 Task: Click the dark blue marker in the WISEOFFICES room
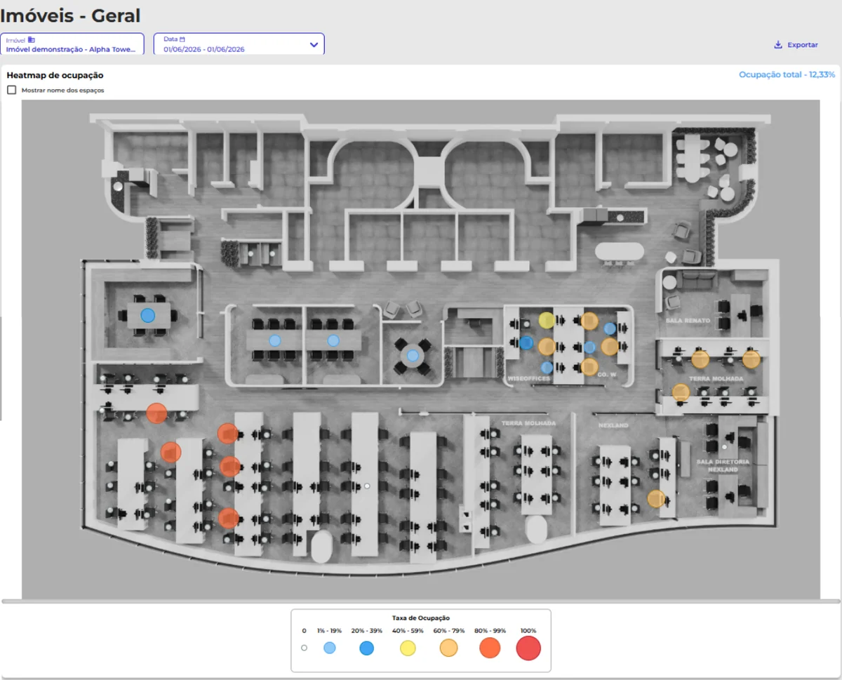click(x=527, y=343)
